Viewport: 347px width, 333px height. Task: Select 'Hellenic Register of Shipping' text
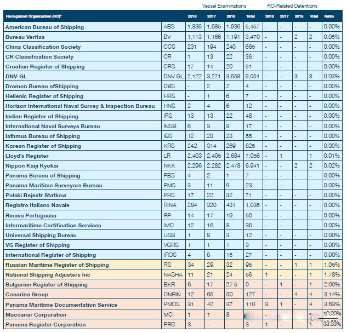click(44, 96)
